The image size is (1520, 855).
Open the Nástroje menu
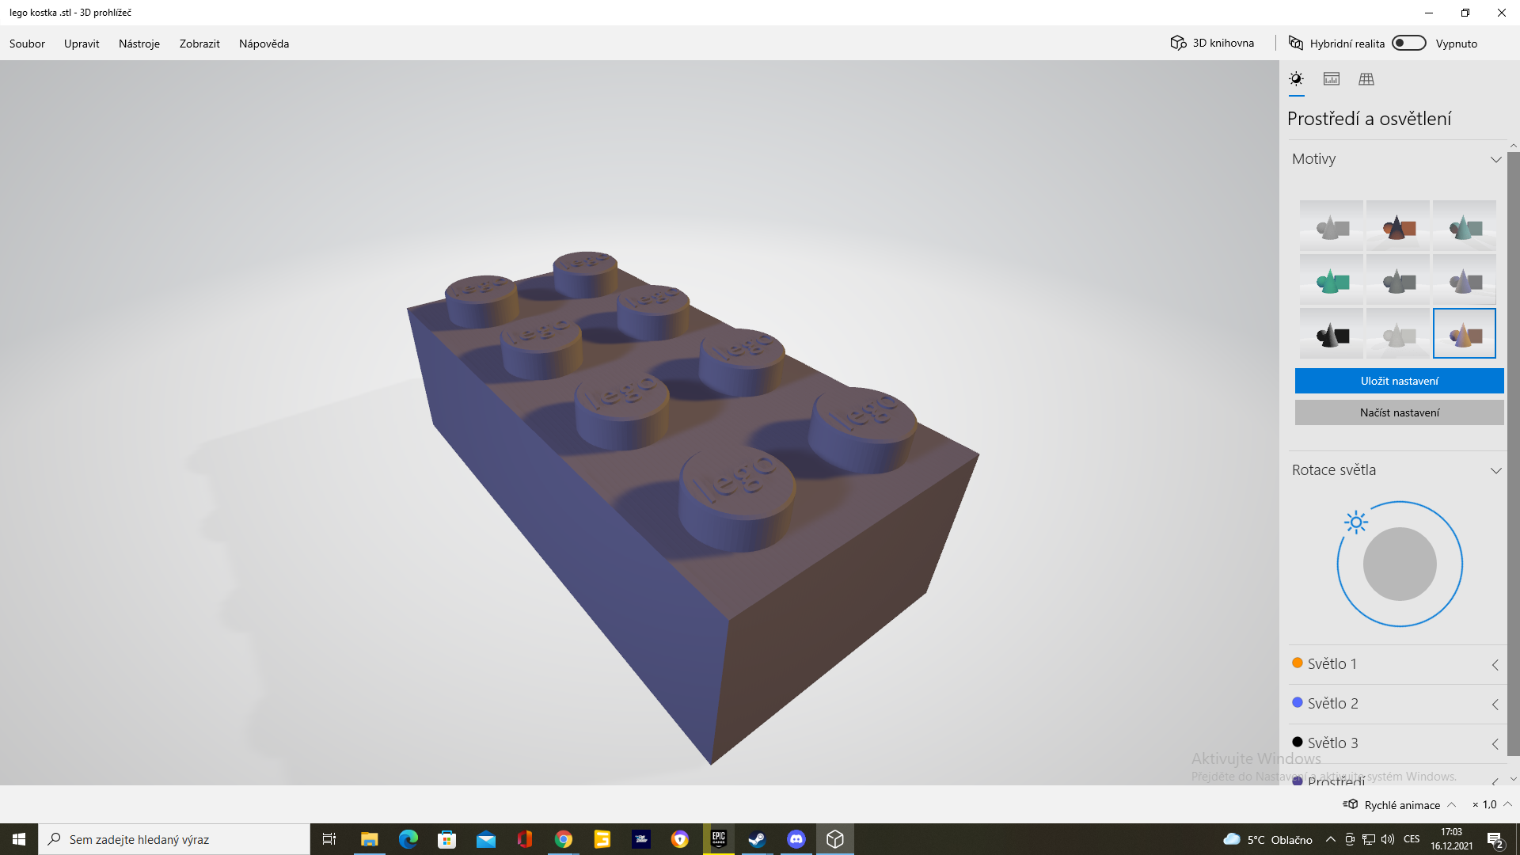coord(139,44)
